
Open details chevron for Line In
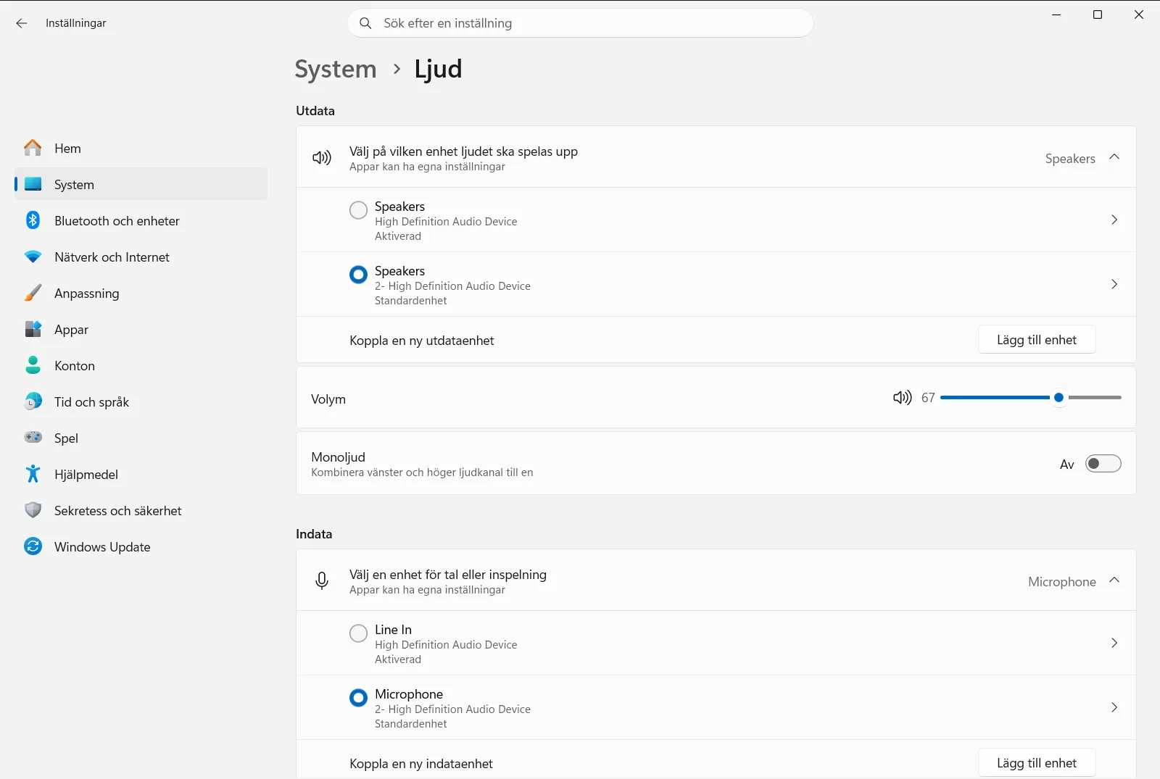click(1114, 643)
